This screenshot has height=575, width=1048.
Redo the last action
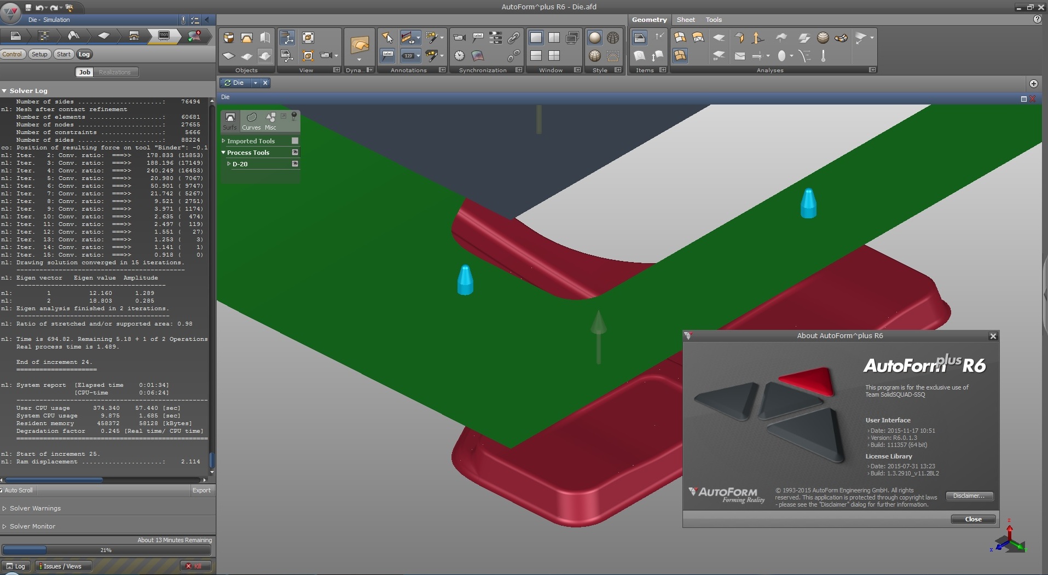pos(55,8)
